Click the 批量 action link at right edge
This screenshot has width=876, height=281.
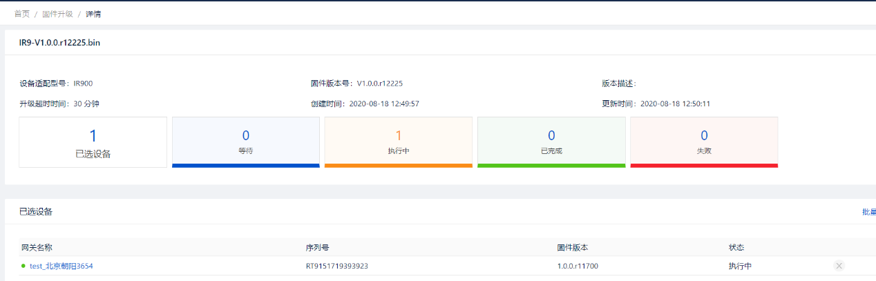pos(868,212)
